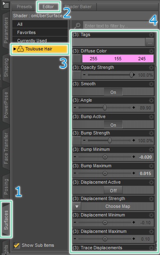Click Shader omUberSurface label
This screenshot has width=160, height=255.
click(38, 16)
